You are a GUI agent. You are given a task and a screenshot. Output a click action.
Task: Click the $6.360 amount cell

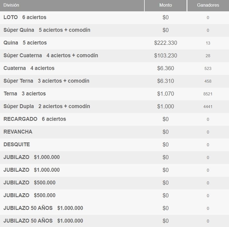(x=165, y=68)
